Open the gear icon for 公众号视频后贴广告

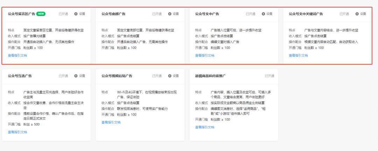coord(170,76)
